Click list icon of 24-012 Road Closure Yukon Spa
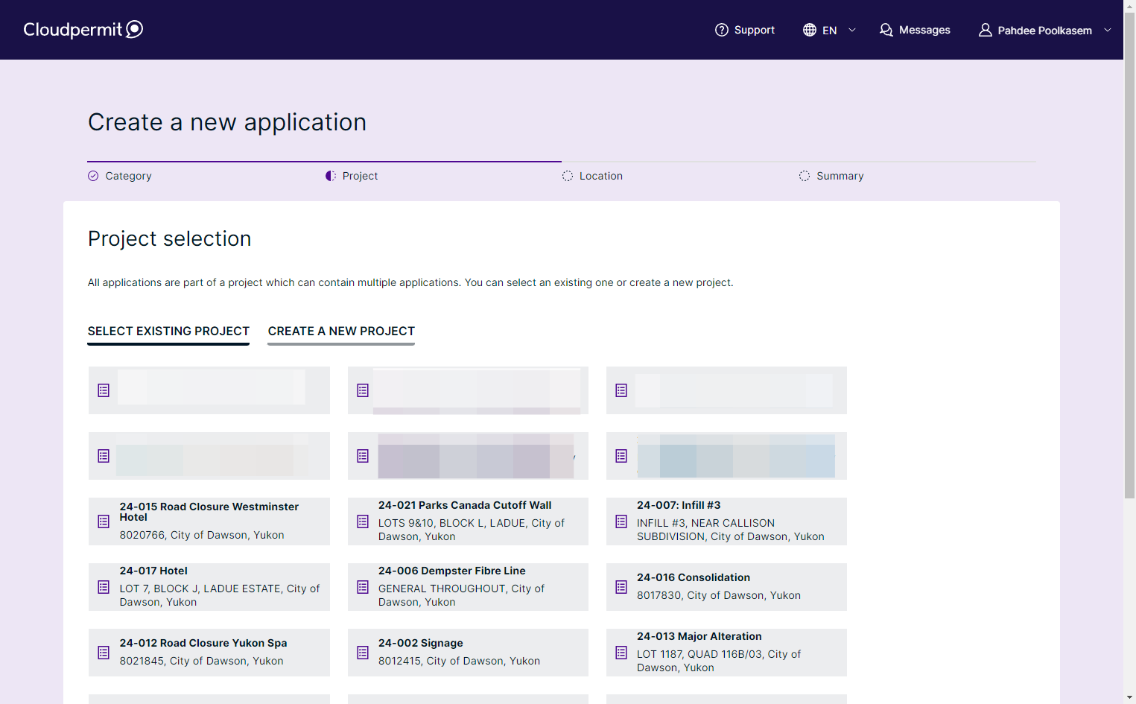 [104, 653]
